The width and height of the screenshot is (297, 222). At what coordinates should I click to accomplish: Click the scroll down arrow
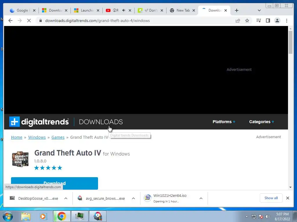290,187
